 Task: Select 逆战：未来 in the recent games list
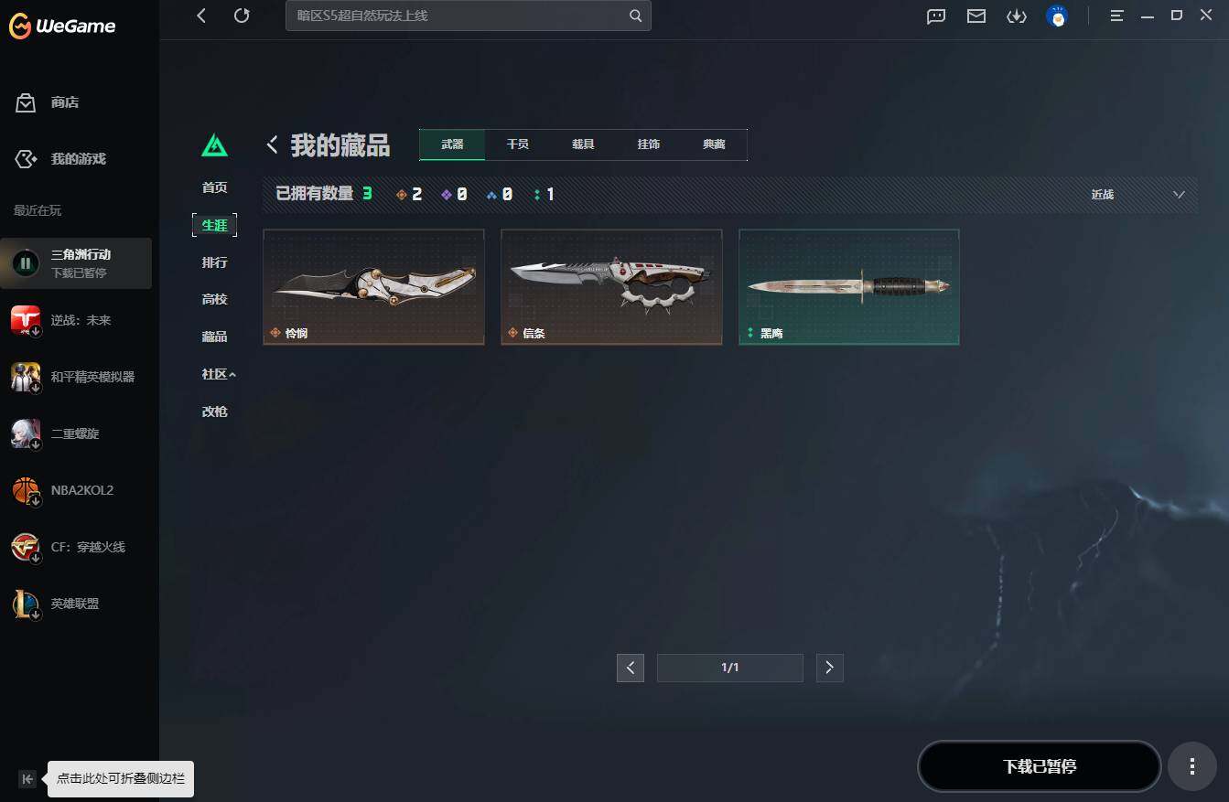point(76,320)
